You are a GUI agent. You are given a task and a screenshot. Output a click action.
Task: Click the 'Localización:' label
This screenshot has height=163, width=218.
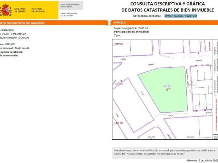7,30
